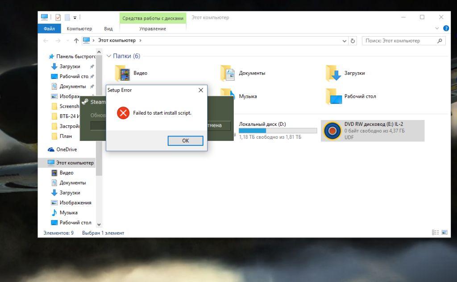The height and width of the screenshot is (282, 457).
Task: Collapse the Папки (6) group
Action: coord(109,56)
